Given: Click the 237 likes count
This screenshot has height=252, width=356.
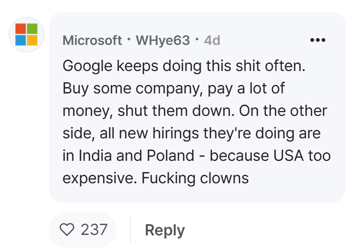Looking at the screenshot, I should tap(94, 230).
